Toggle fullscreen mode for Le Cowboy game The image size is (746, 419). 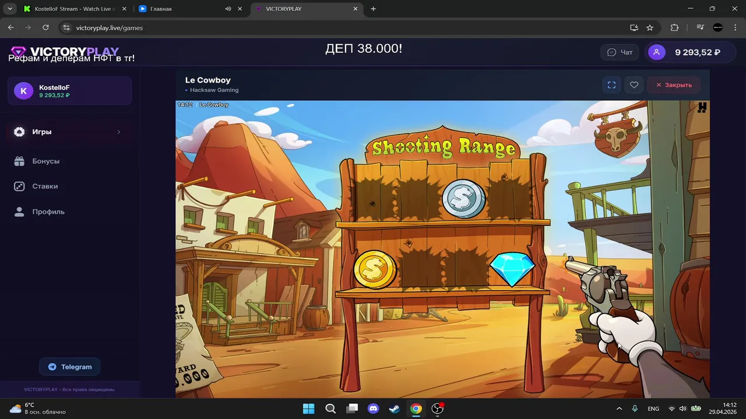tap(611, 85)
